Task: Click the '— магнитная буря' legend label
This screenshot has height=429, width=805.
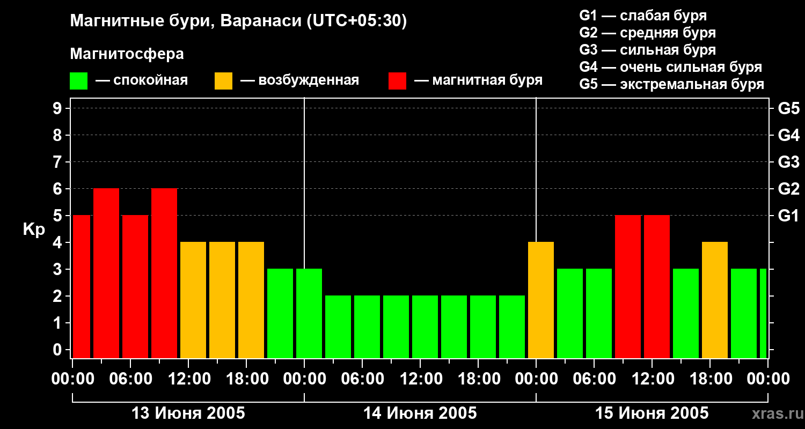Action: pyautogui.click(x=479, y=80)
